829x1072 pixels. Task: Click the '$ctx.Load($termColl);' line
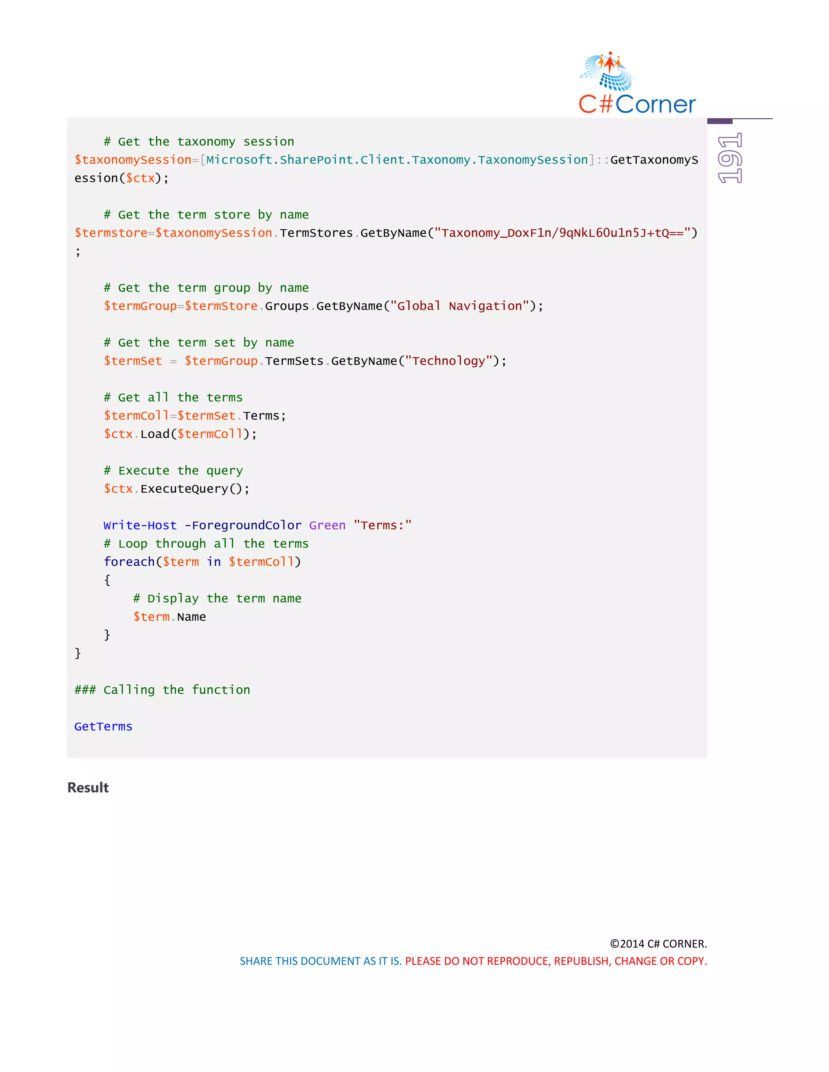[x=180, y=434]
